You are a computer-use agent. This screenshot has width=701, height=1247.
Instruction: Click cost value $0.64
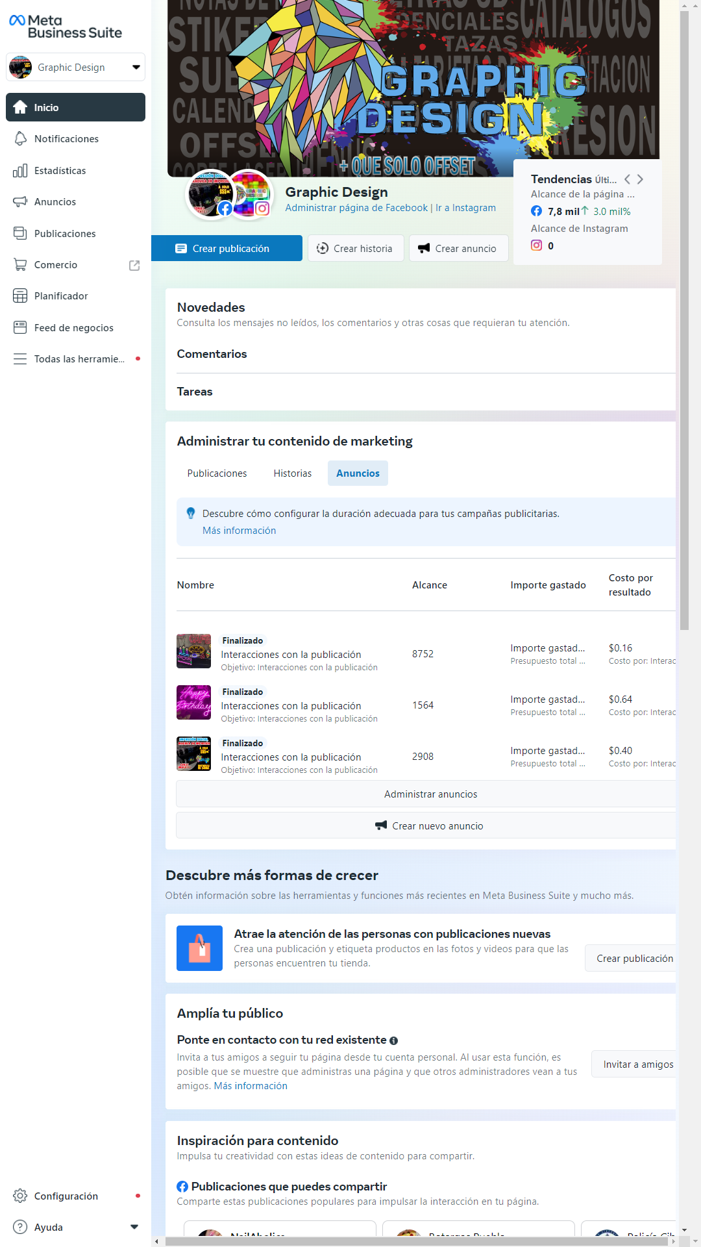tap(621, 699)
